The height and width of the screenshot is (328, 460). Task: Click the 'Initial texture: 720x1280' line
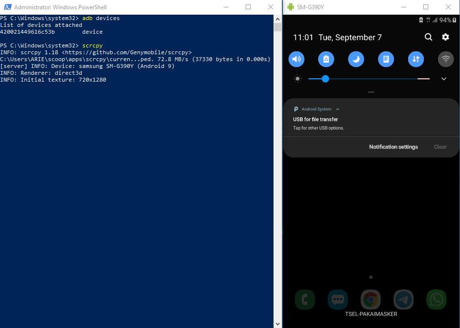(x=53, y=80)
